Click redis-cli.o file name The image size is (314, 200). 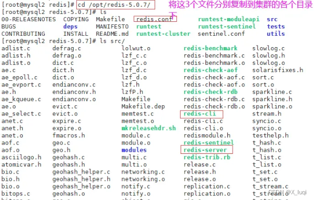click(203, 128)
